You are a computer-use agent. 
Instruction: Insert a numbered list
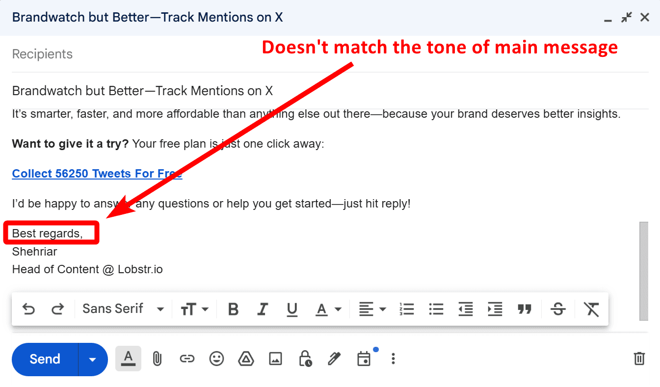click(407, 309)
